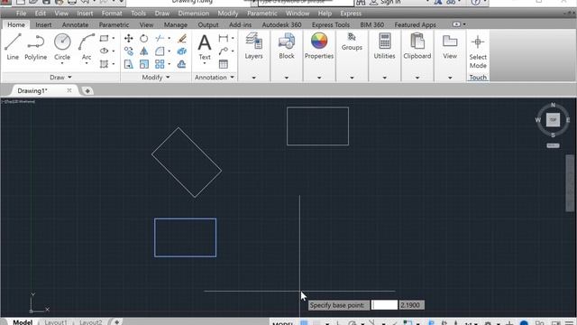Activate the Rotate tool
577x325 pixels.
coord(144,38)
